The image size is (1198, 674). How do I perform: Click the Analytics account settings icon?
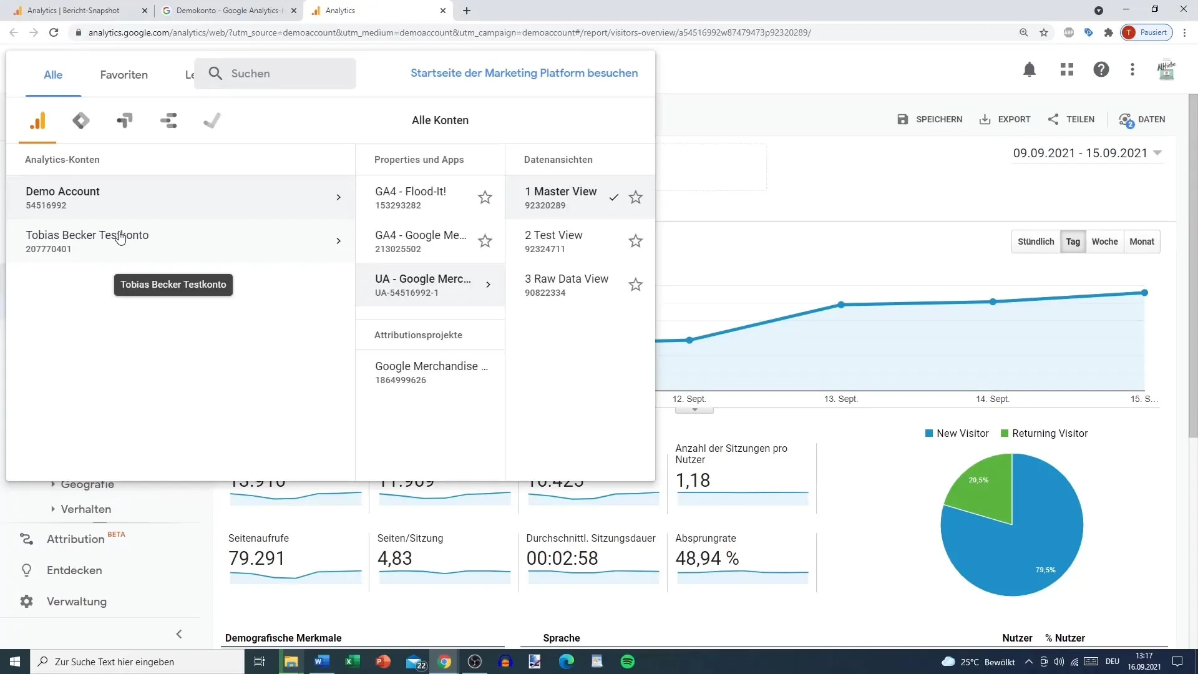(x=37, y=121)
